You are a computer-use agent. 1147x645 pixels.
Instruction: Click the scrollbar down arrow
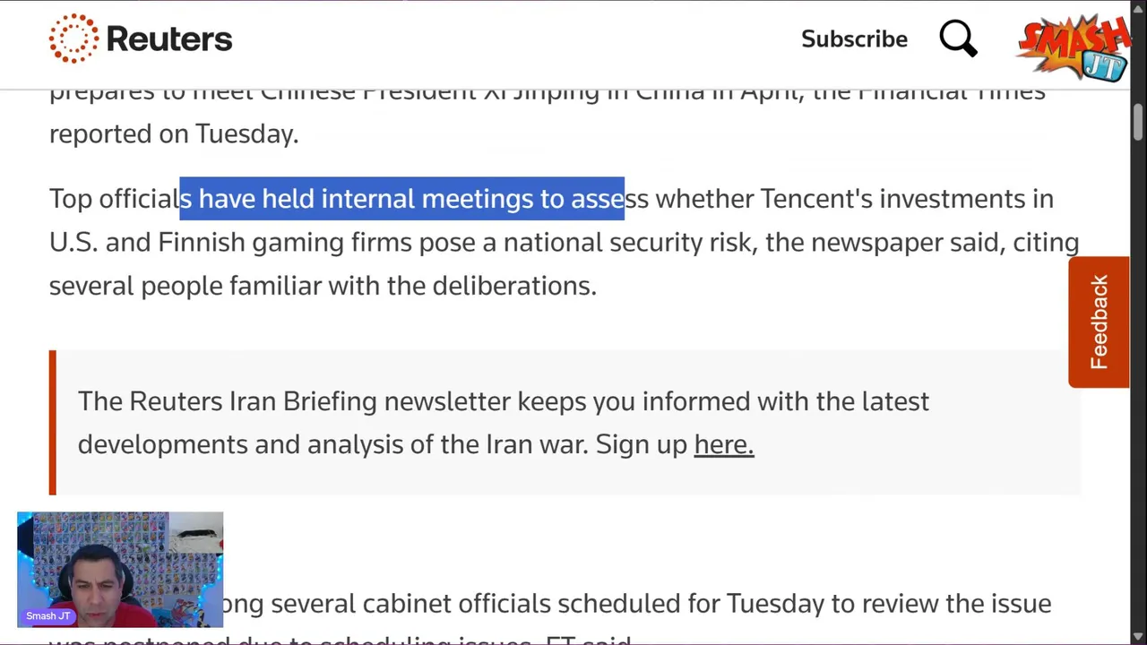click(x=1138, y=637)
